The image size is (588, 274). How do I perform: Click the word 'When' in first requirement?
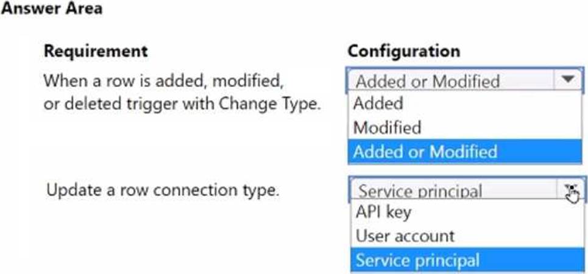(63, 80)
